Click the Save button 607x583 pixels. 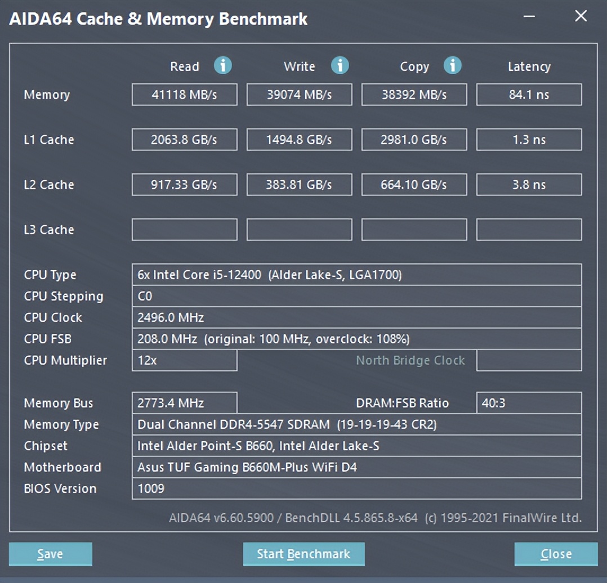click(x=50, y=554)
